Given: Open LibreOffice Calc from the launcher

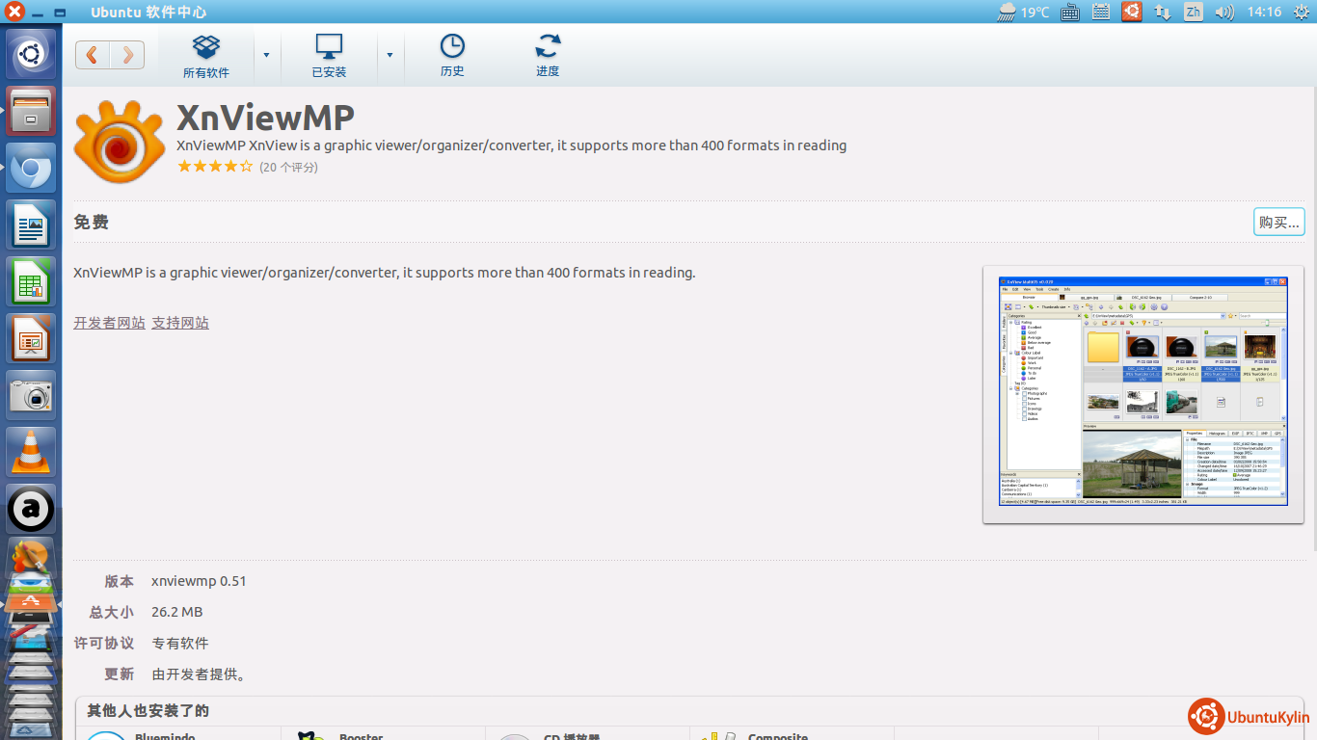Looking at the screenshot, I should coord(32,281).
